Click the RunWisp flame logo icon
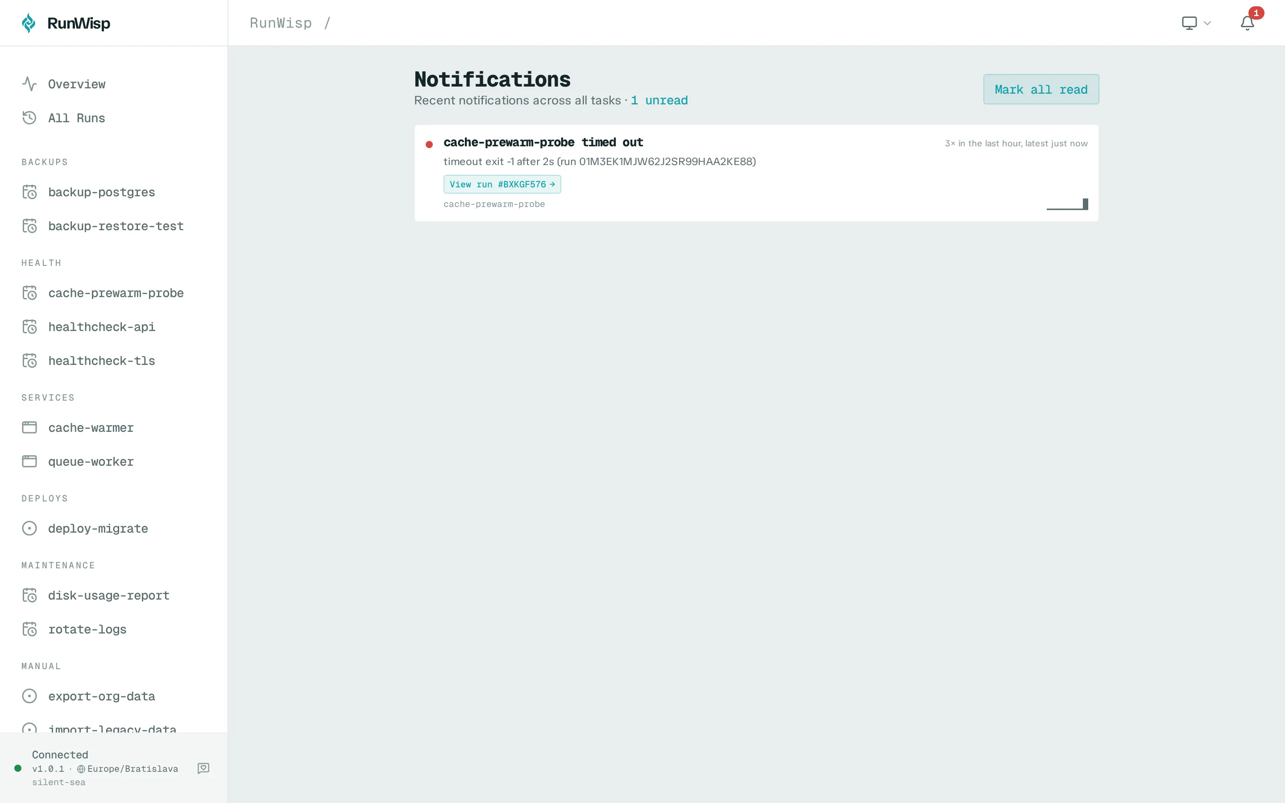 click(x=29, y=23)
